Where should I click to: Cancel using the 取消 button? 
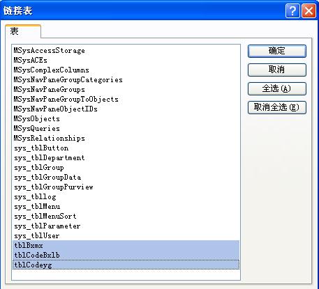277,70
